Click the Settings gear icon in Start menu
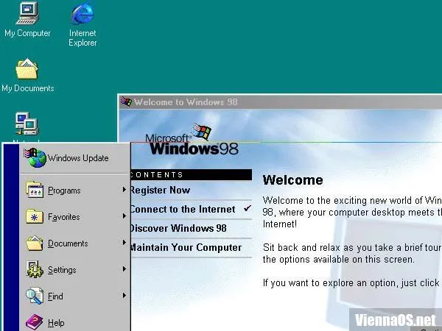 (x=35, y=269)
